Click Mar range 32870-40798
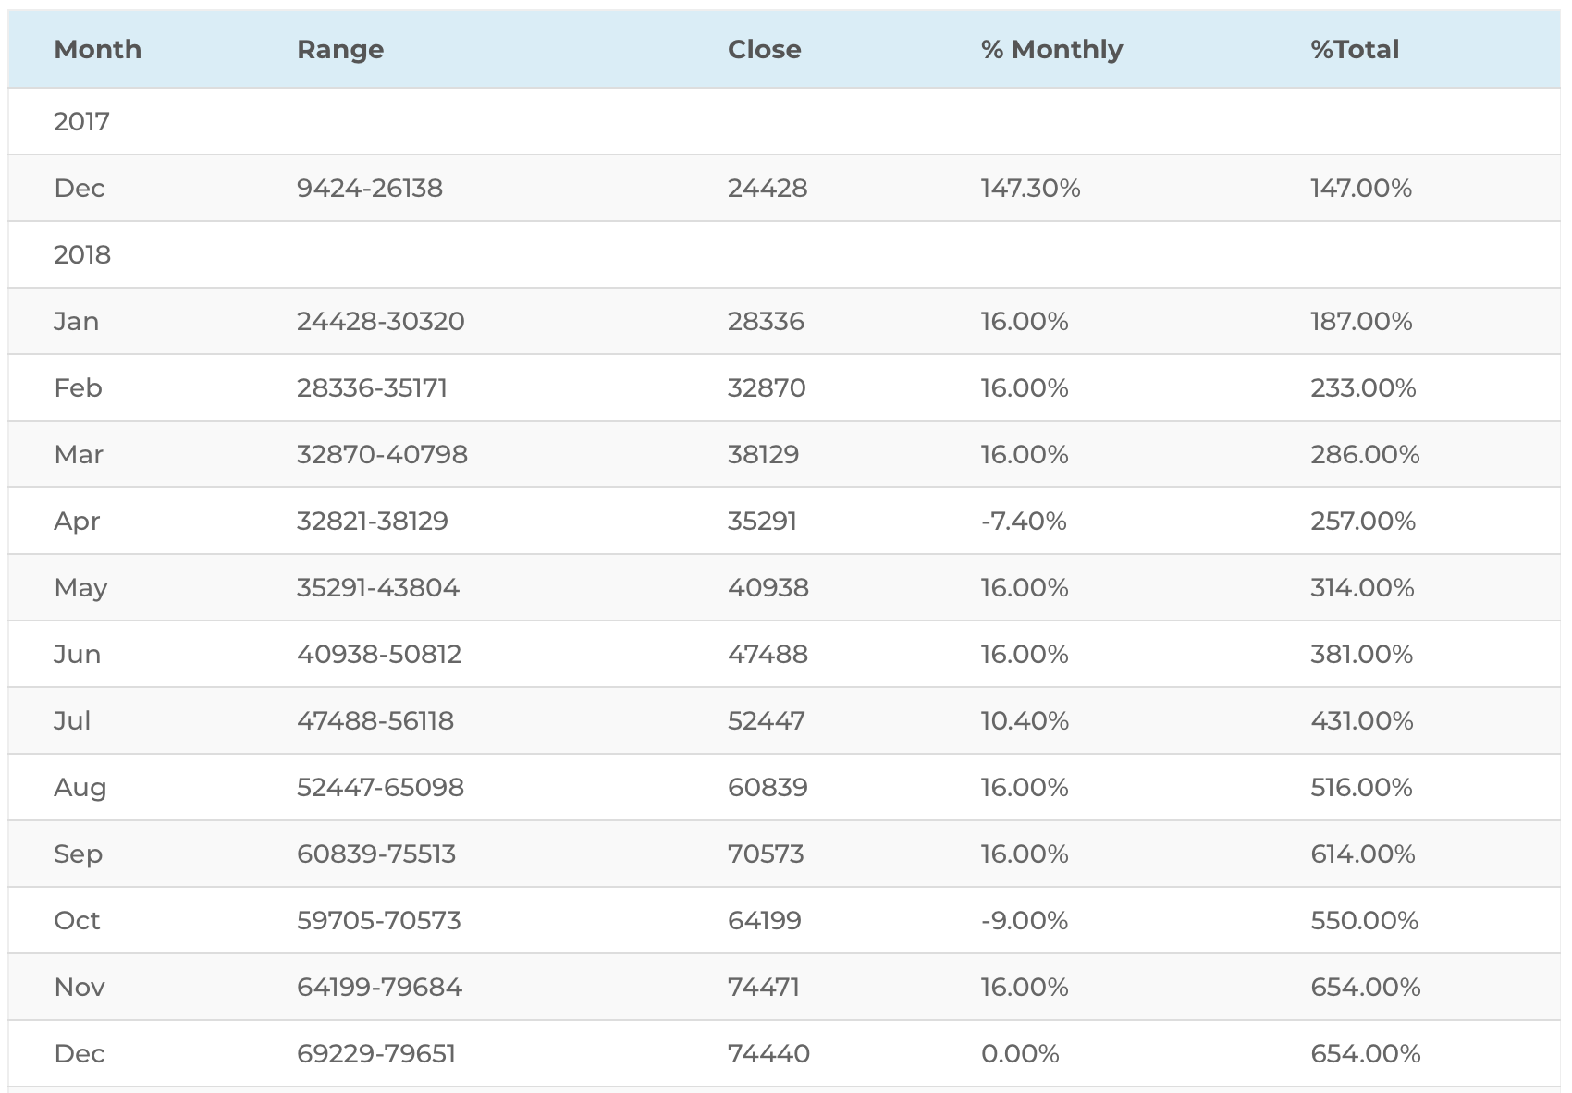1572x1093 pixels. click(x=382, y=454)
